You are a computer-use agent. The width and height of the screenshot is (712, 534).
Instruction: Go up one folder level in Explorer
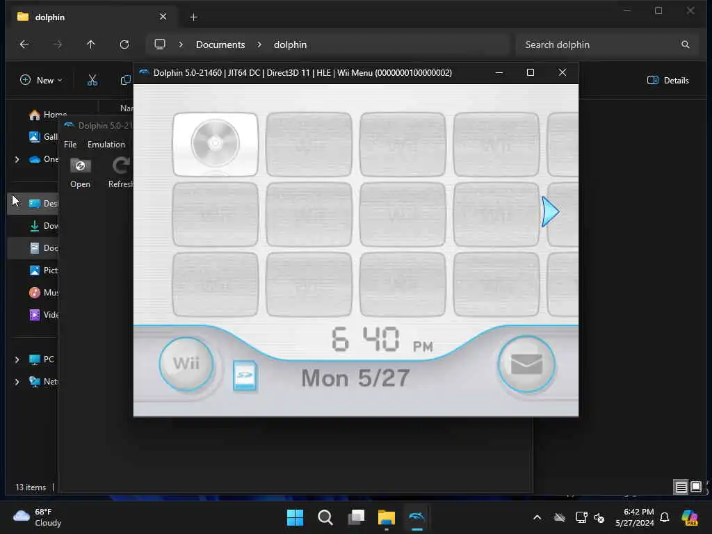point(91,44)
